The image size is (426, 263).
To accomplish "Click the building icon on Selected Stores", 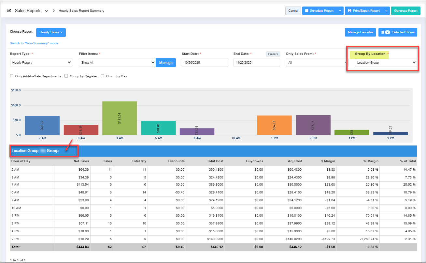I will [x=382, y=32].
